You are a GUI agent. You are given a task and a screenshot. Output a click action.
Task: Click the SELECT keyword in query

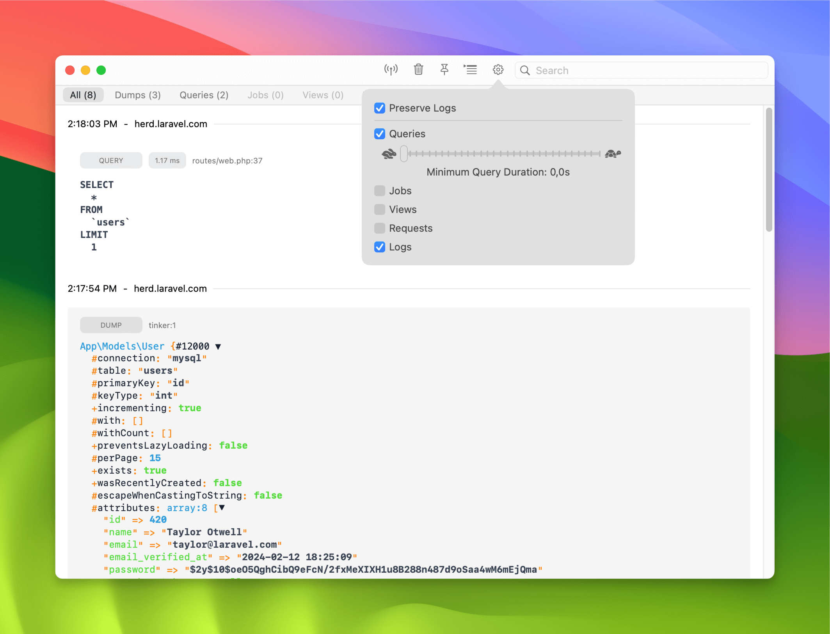coord(97,185)
